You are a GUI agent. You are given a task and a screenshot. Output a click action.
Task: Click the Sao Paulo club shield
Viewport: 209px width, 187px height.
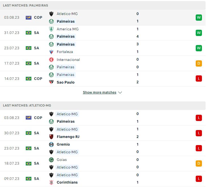pos(51,82)
